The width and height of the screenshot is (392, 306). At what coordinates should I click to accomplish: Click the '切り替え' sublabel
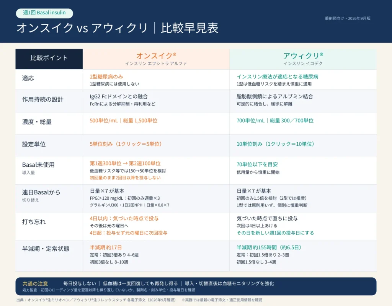31,200
